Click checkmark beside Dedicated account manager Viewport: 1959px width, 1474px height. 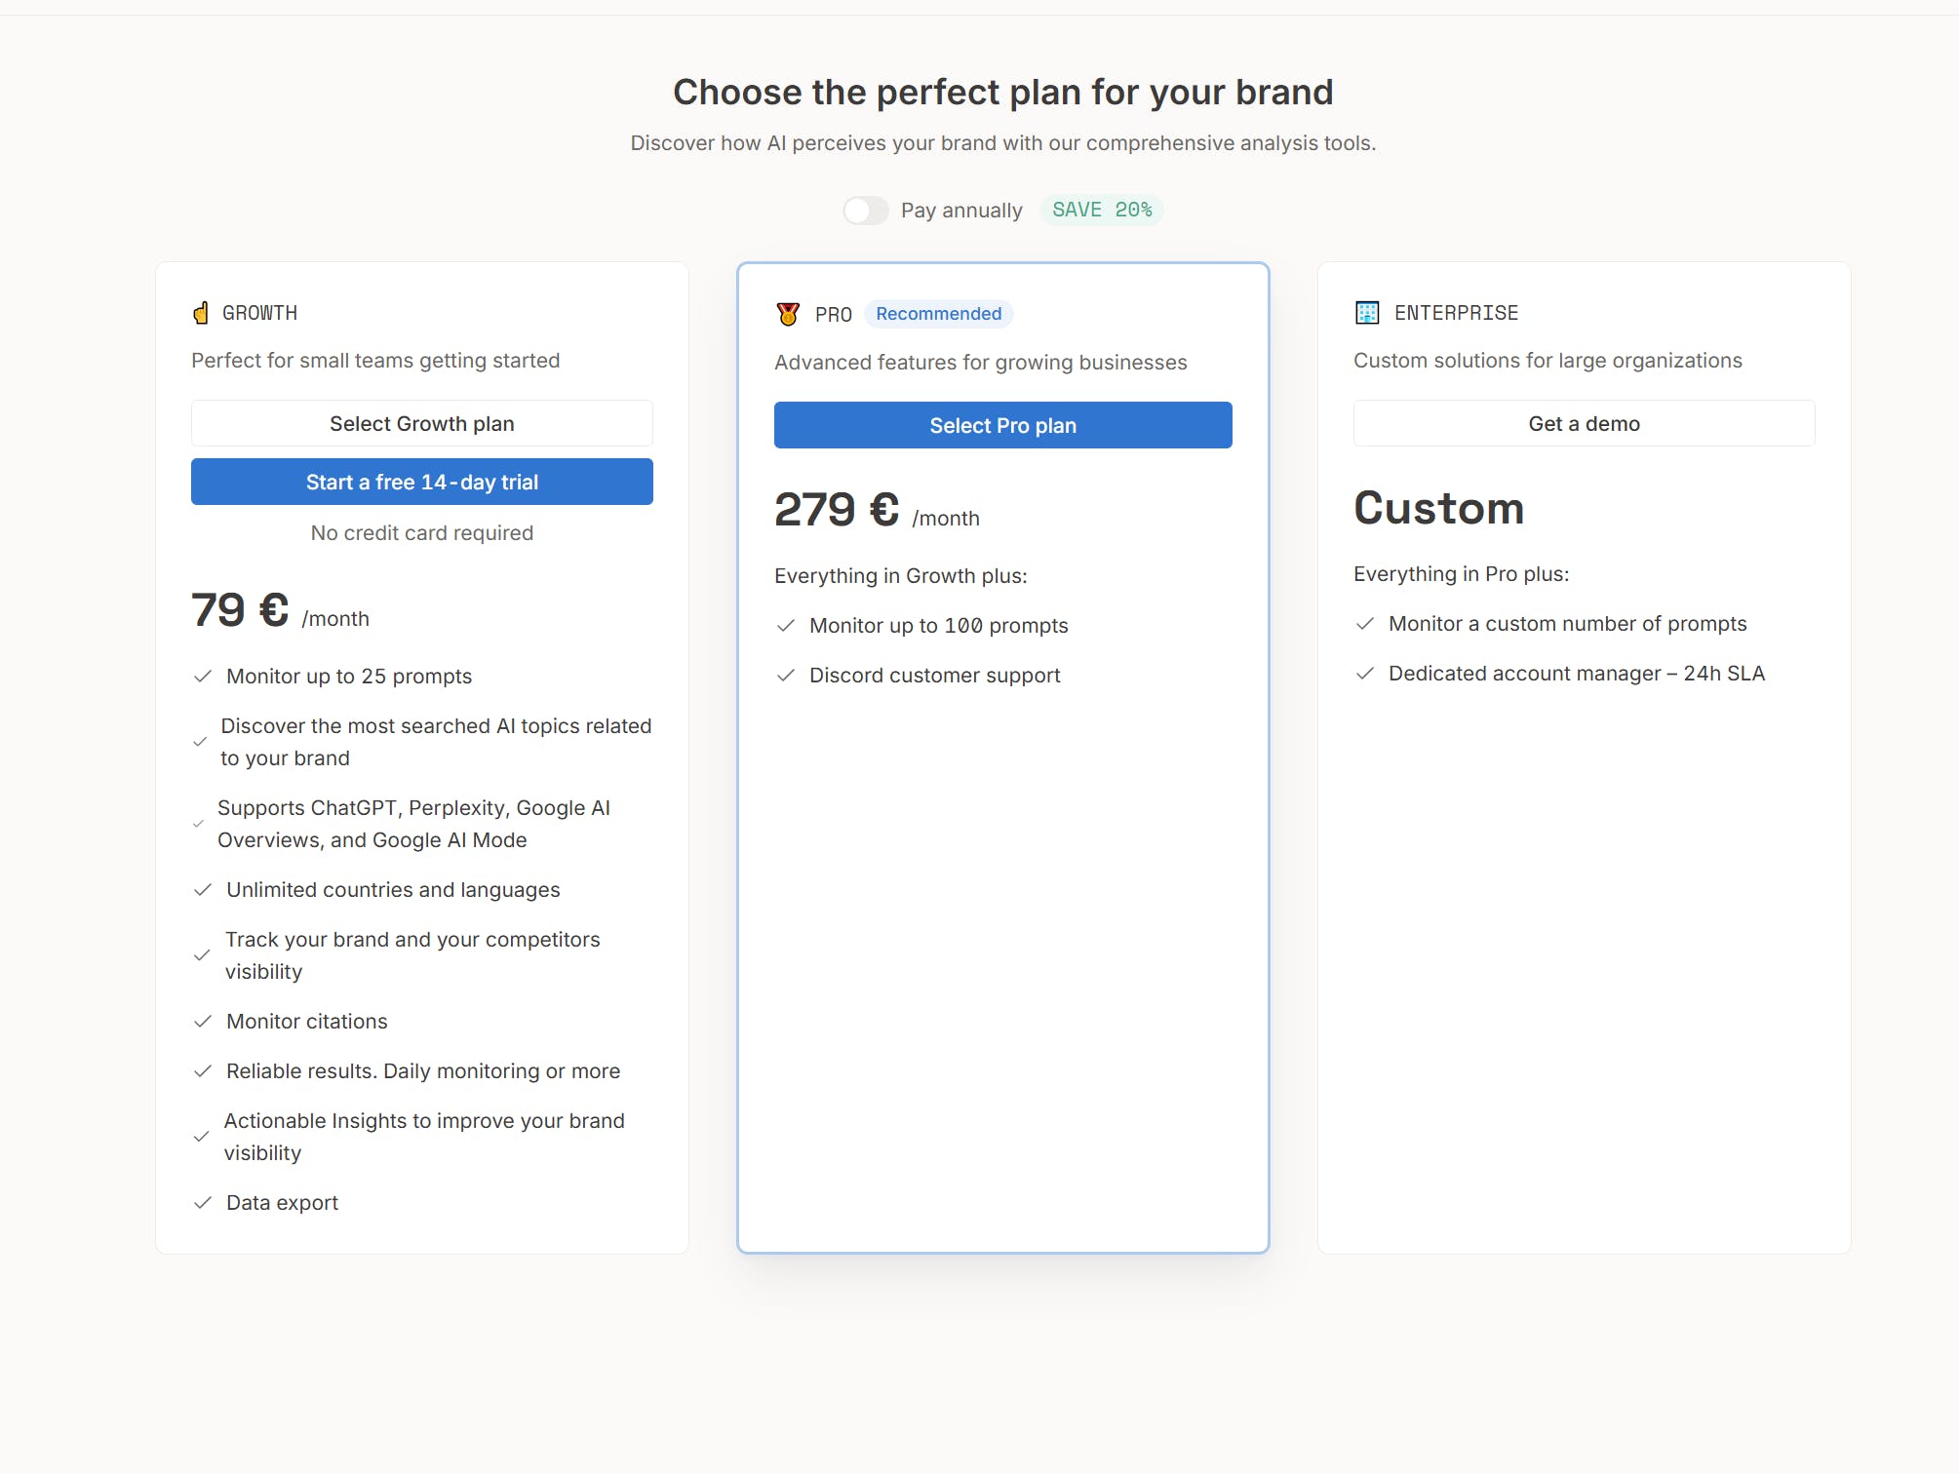(x=1365, y=674)
